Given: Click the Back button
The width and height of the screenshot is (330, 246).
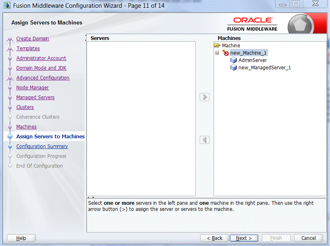Looking at the screenshot, I should point(214,238).
